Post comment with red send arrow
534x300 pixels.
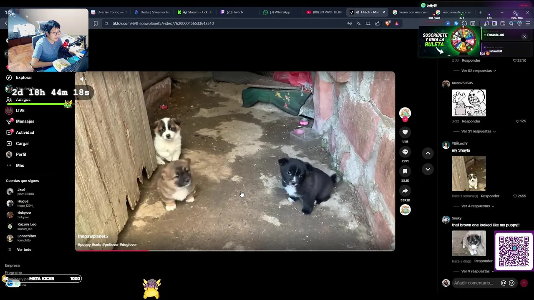pyautogui.click(x=524, y=283)
